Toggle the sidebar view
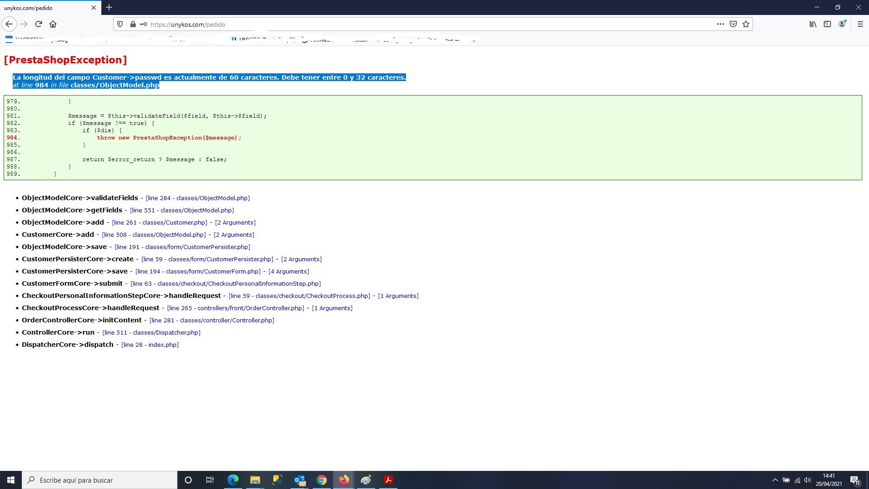The width and height of the screenshot is (869, 489). pyautogui.click(x=827, y=24)
